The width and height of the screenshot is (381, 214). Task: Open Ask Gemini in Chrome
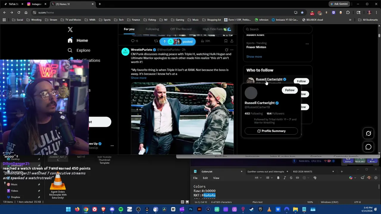pyautogui.click(x=339, y=4)
